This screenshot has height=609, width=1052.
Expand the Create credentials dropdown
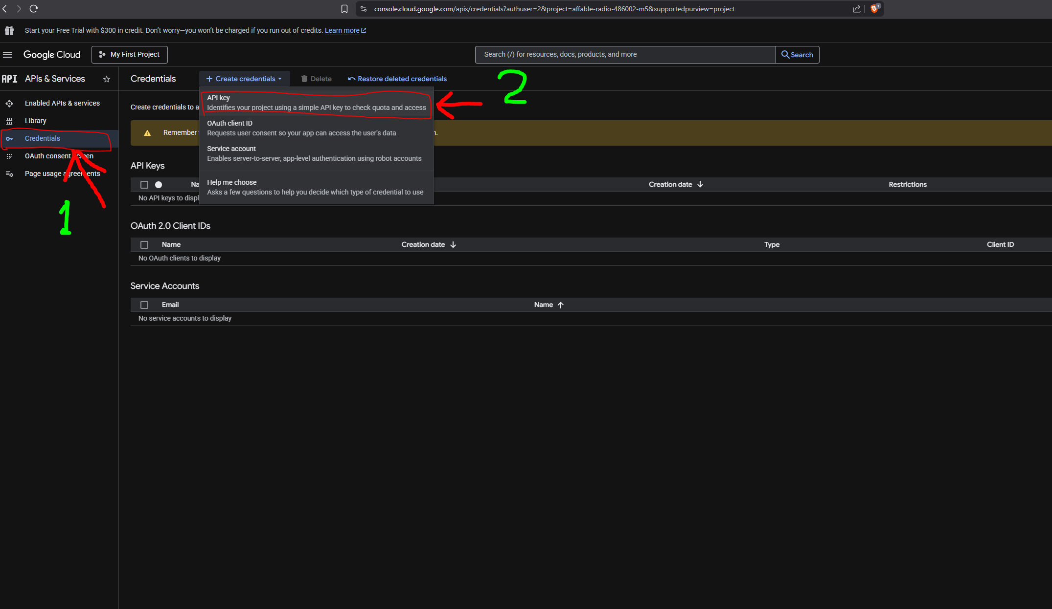(244, 79)
